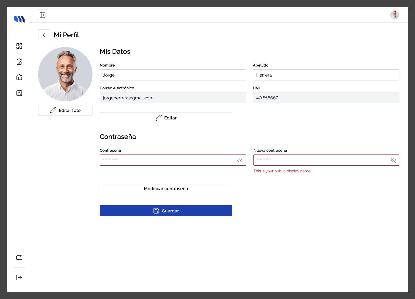Click the large profile photo
This screenshot has width=415, height=299.
click(x=65, y=74)
